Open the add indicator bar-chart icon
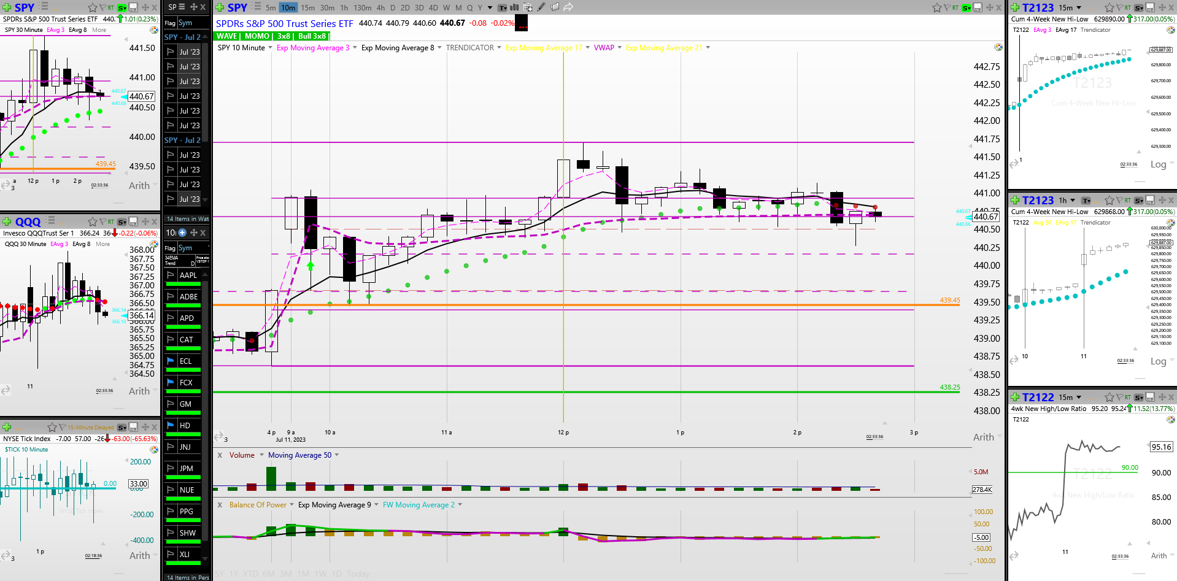The image size is (1177, 581). pyautogui.click(x=514, y=7)
